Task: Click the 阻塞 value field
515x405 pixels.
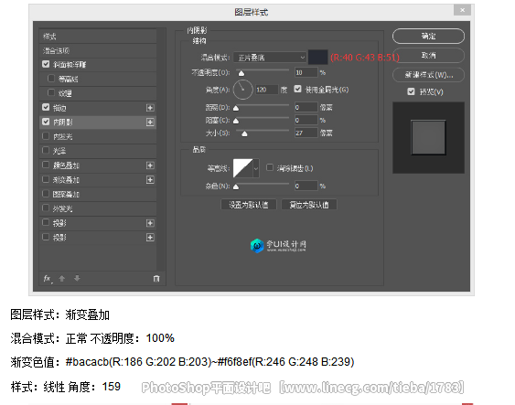Action: (x=306, y=120)
